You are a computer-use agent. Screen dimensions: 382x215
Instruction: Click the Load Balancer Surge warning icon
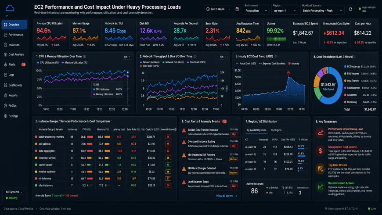184,182
